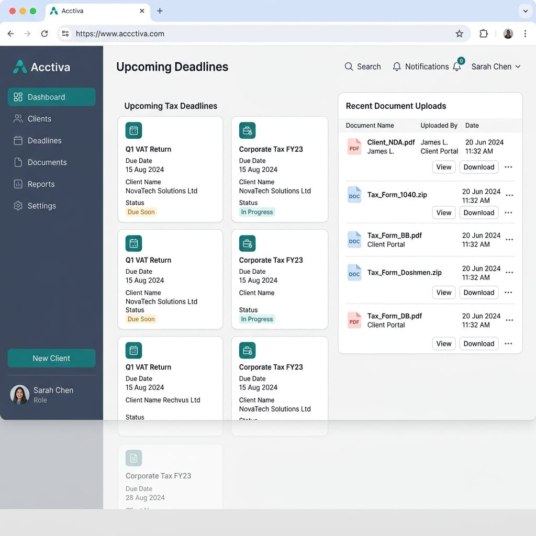
Task: Download the Tax_Form_Doshmen.zip file
Action: [x=478, y=293]
